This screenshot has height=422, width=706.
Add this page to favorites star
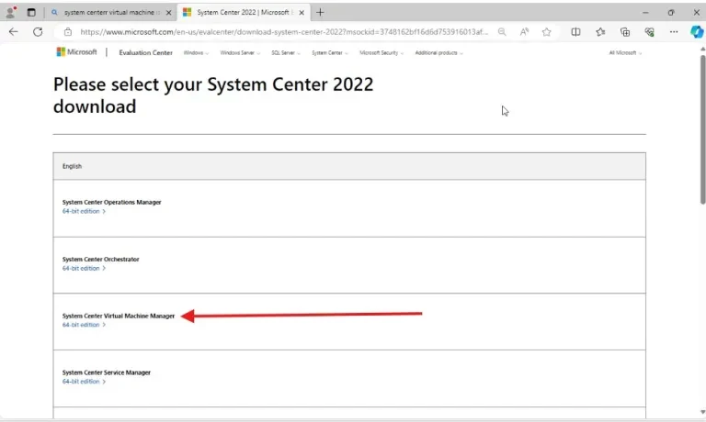coord(547,32)
